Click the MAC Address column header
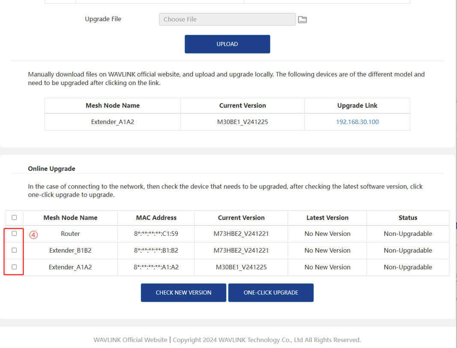 coord(156,218)
